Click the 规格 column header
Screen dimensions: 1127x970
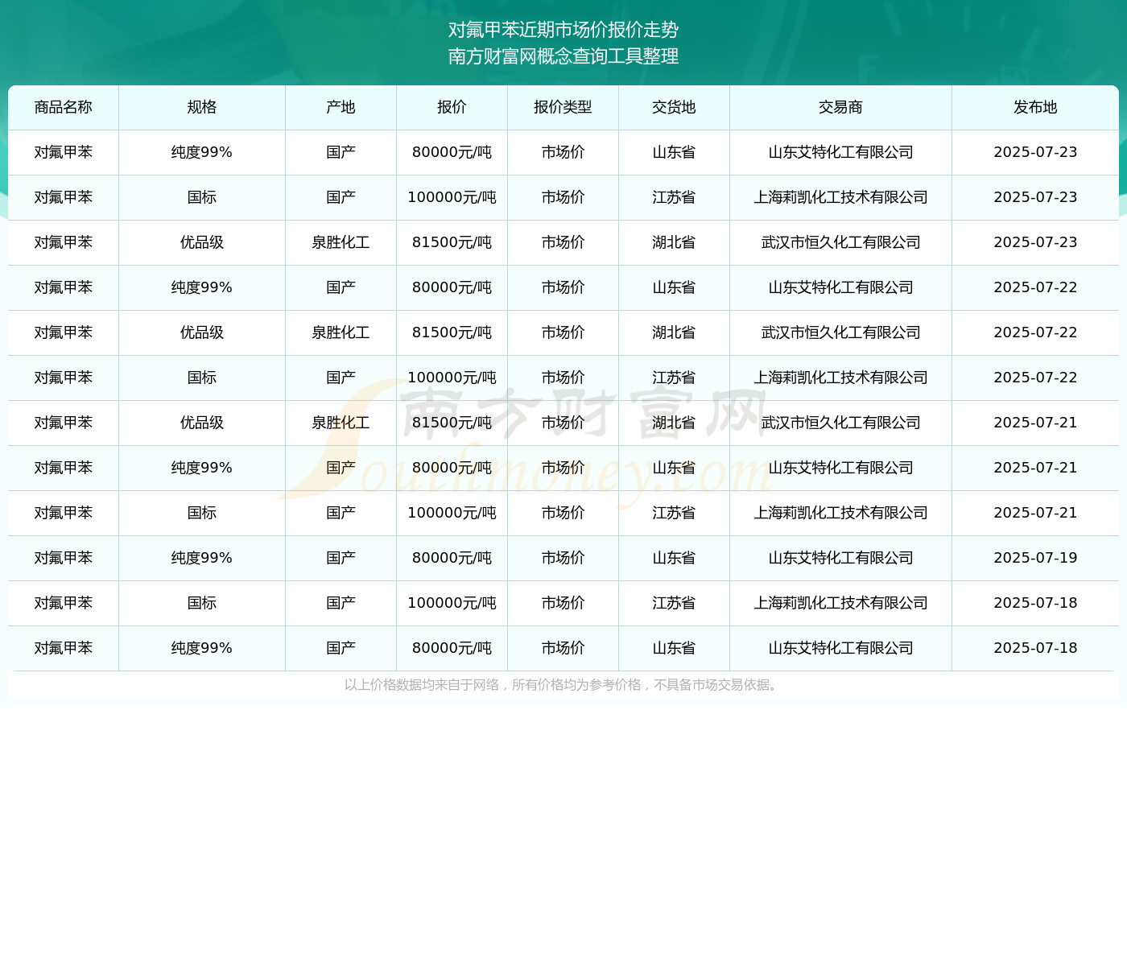[x=202, y=107]
